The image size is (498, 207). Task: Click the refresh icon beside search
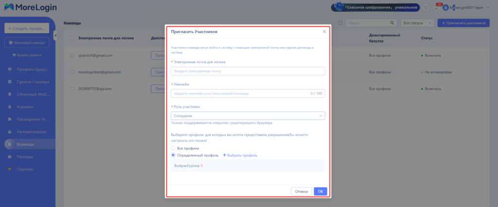340,23
